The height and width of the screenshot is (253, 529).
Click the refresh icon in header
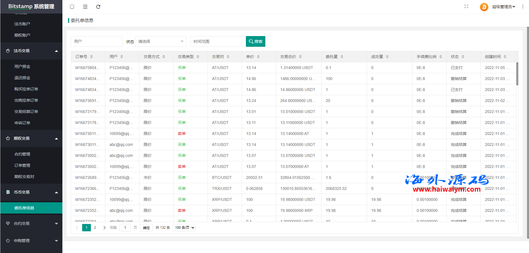(98, 7)
